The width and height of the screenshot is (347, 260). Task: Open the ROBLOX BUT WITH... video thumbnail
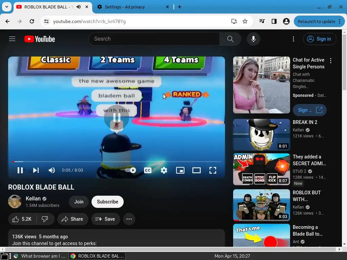(x=261, y=205)
